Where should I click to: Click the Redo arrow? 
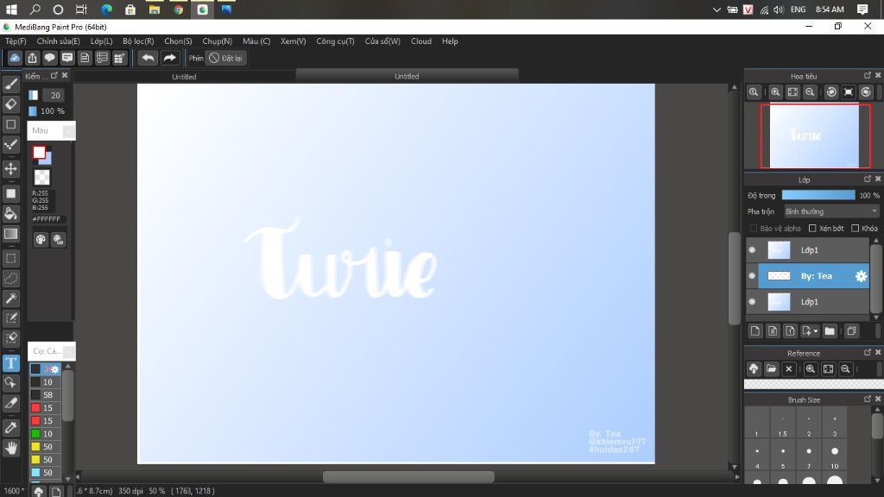tap(169, 58)
